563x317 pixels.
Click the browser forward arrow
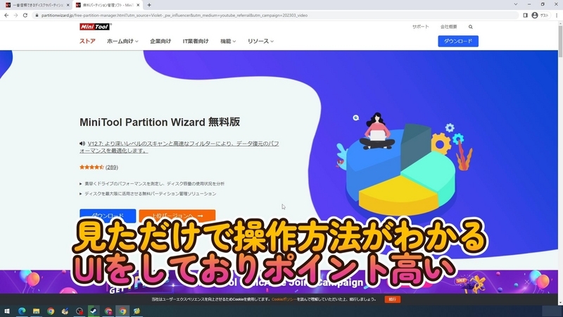coord(15,15)
